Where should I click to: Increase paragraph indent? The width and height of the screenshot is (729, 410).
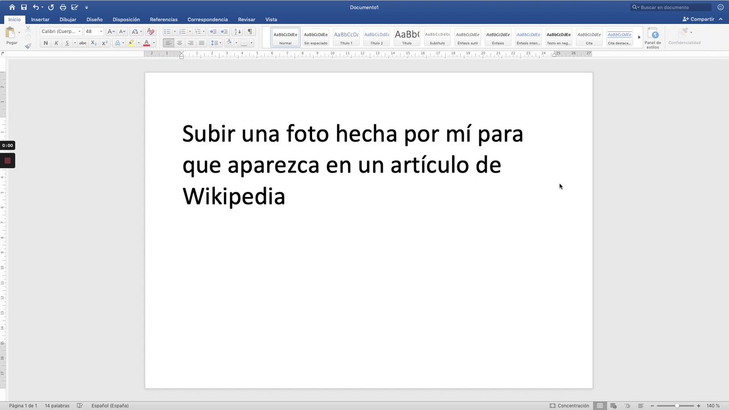coord(224,31)
